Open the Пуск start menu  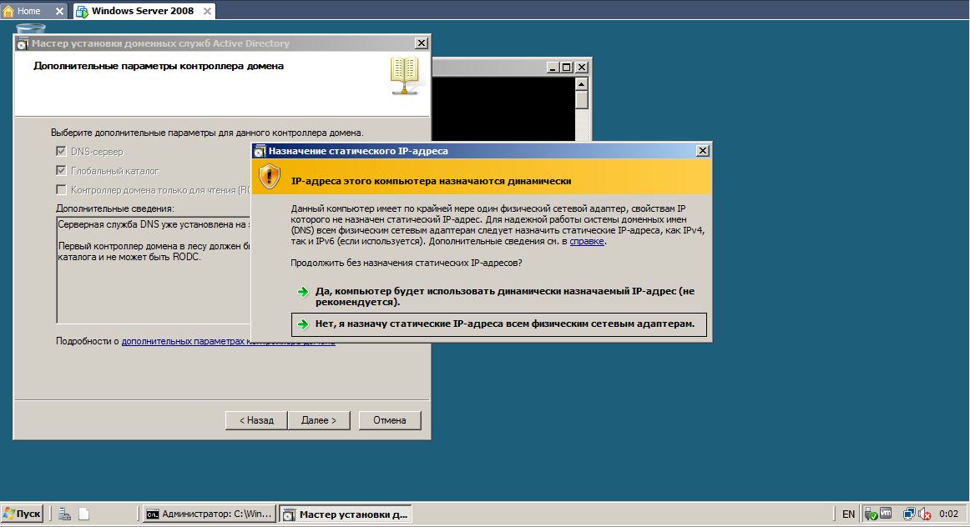point(22,514)
